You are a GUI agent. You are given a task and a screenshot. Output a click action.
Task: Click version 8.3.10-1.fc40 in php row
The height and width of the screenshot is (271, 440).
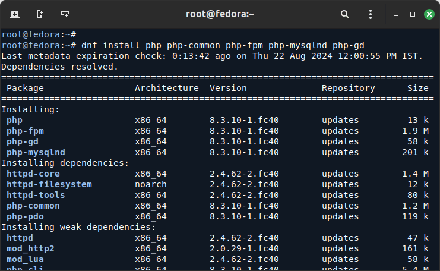point(244,120)
